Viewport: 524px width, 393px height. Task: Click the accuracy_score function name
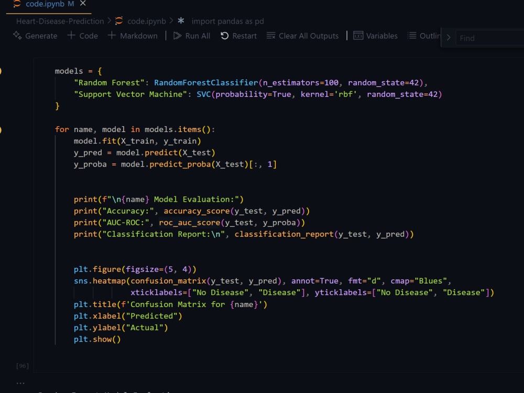(x=196, y=211)
